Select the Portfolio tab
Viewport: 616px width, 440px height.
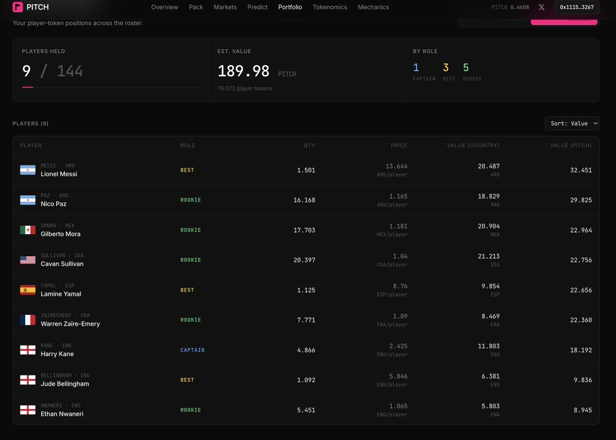(x=290, y=7)
